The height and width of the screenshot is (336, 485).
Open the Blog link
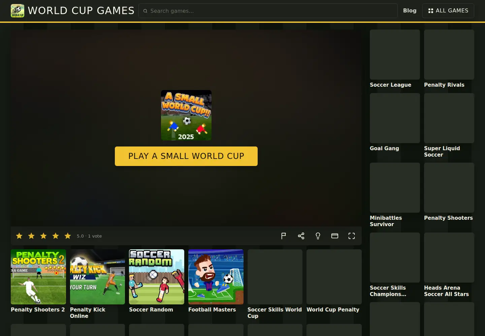coord(410,11)
